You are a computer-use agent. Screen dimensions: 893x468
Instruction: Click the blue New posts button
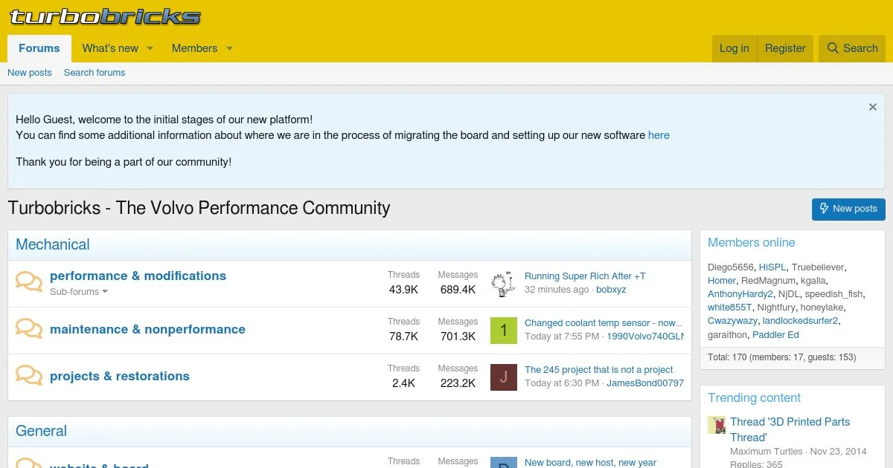click(848, 209)
